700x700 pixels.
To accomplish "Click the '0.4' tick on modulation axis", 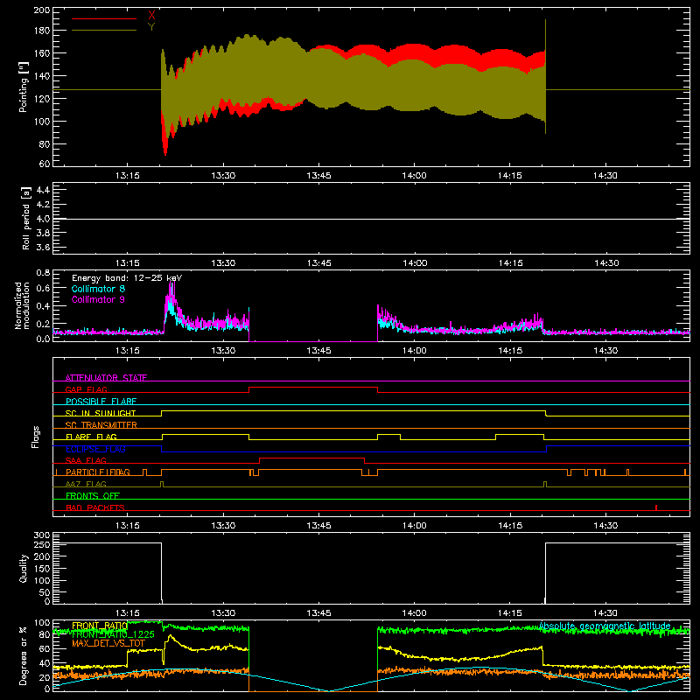I will [x=43, y=306].
